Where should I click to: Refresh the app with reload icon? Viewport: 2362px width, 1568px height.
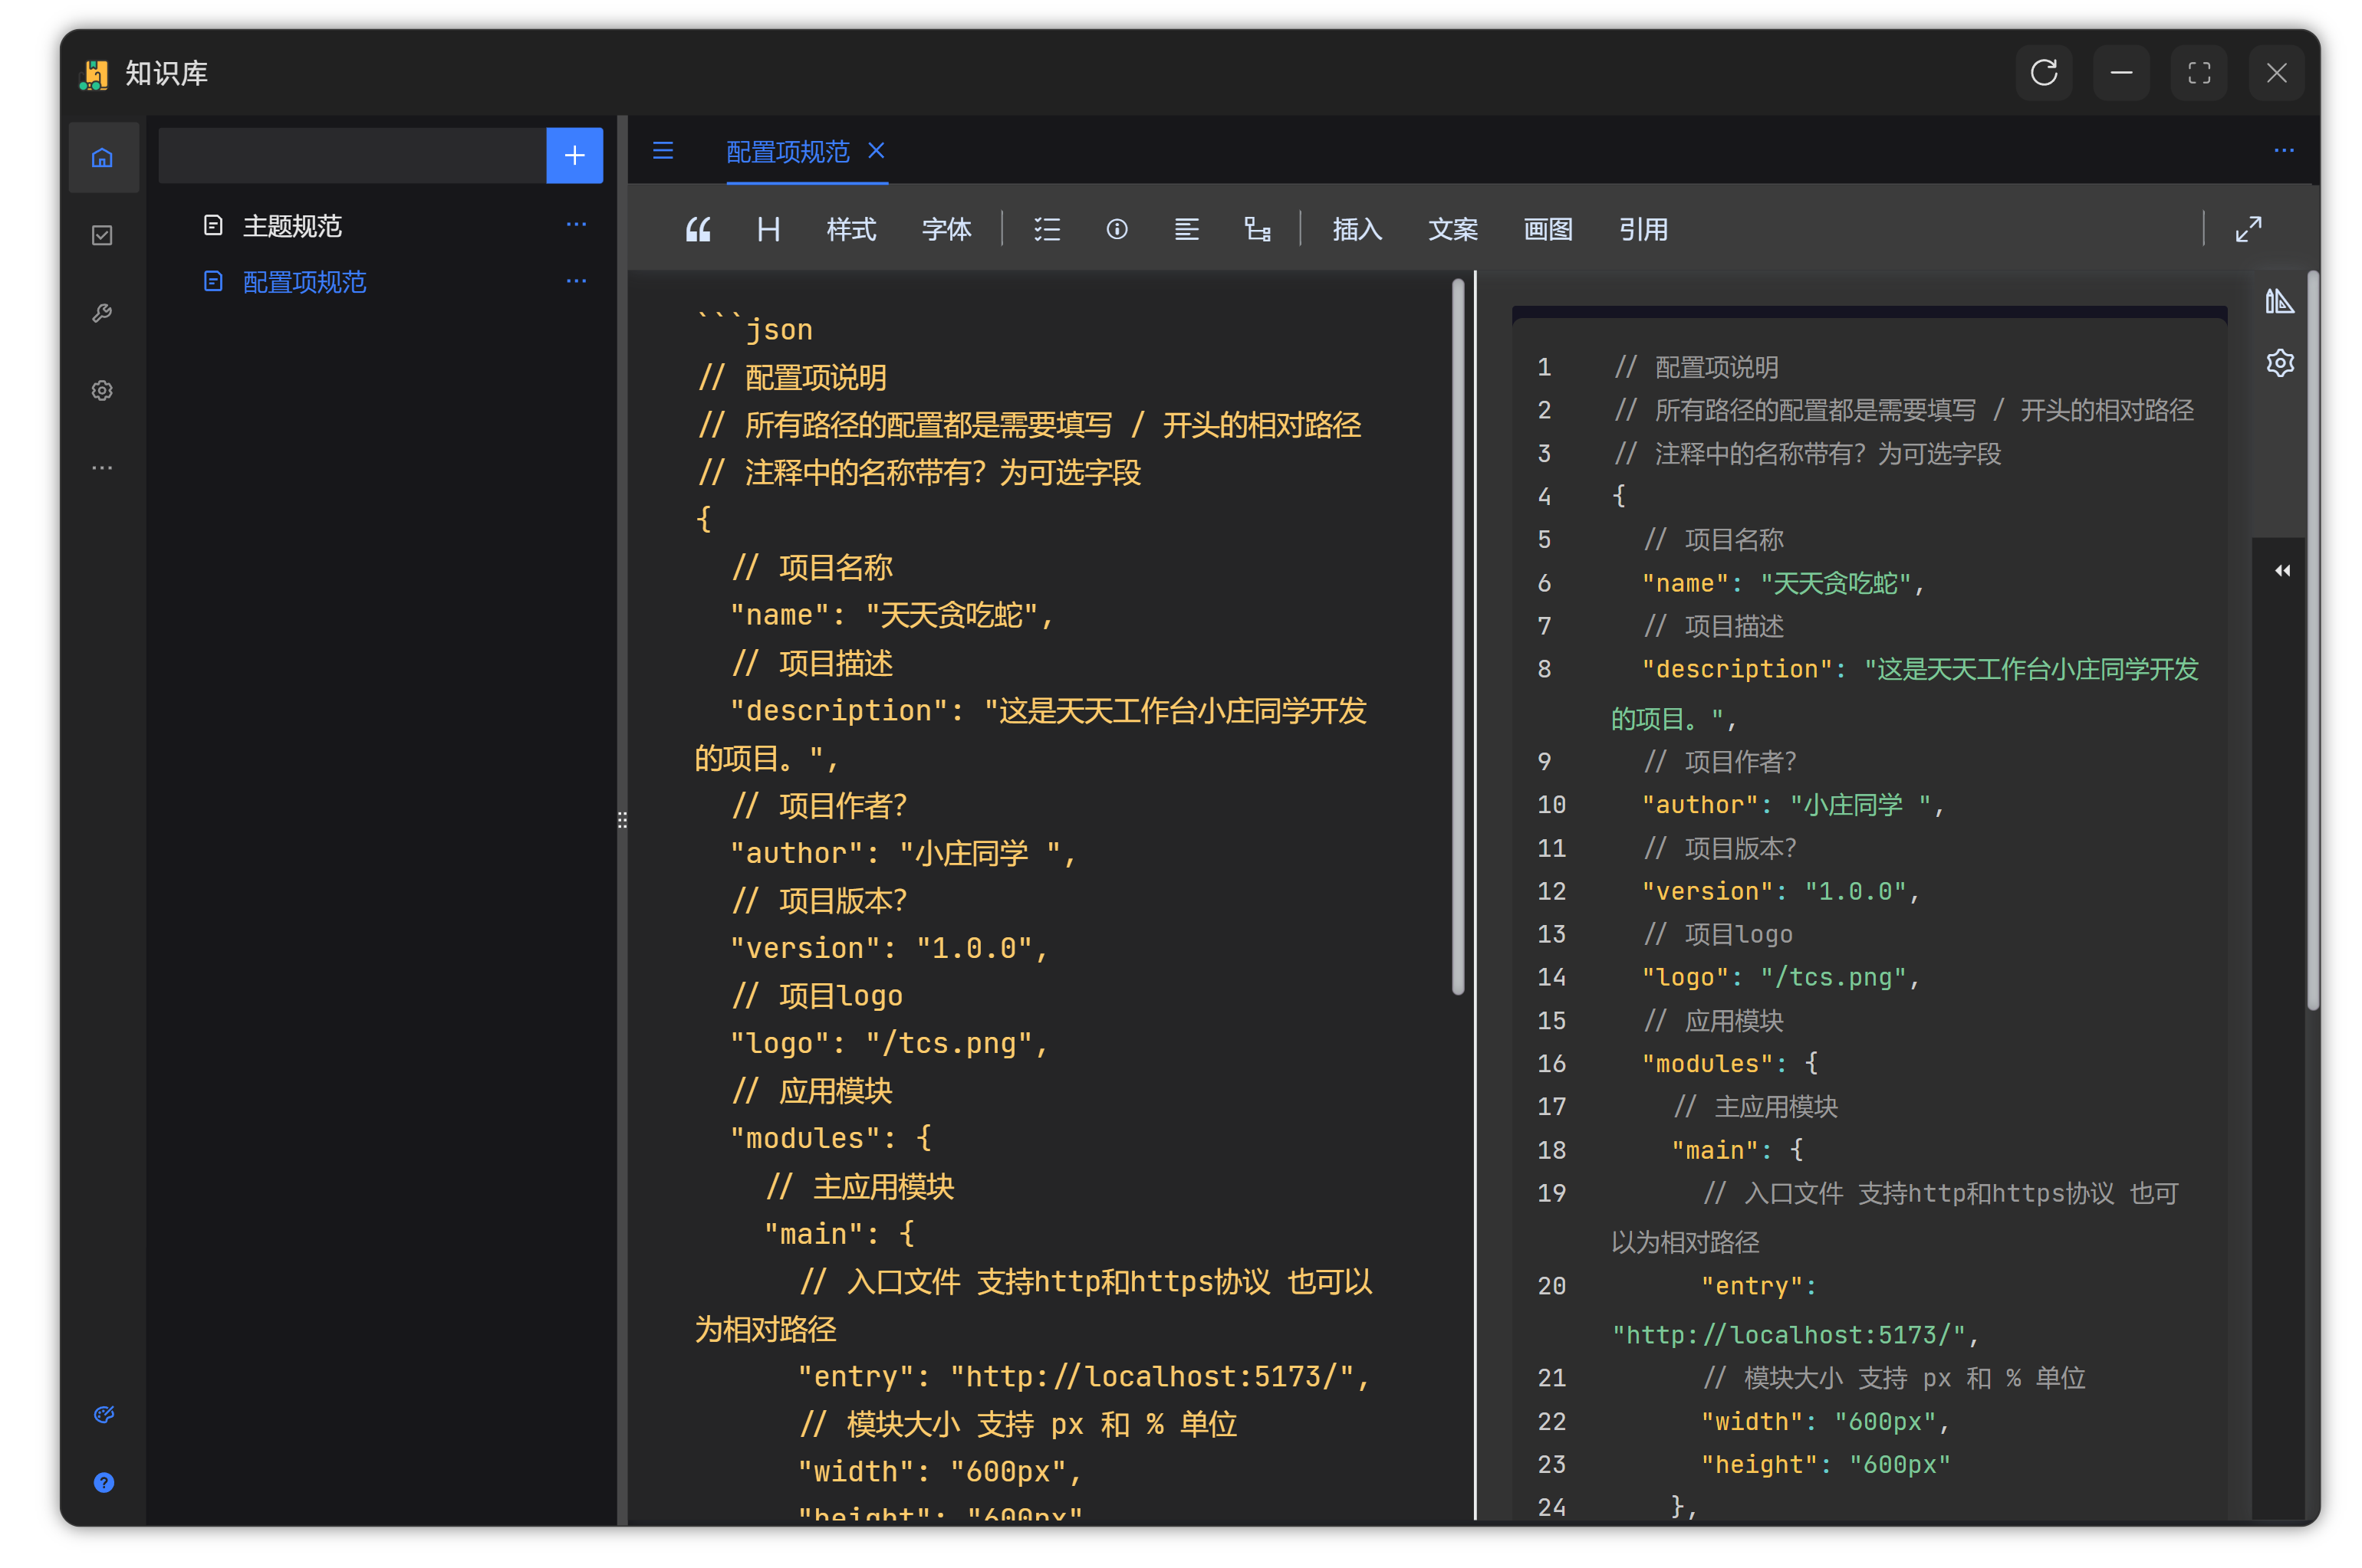click(x=2043, y=73)
